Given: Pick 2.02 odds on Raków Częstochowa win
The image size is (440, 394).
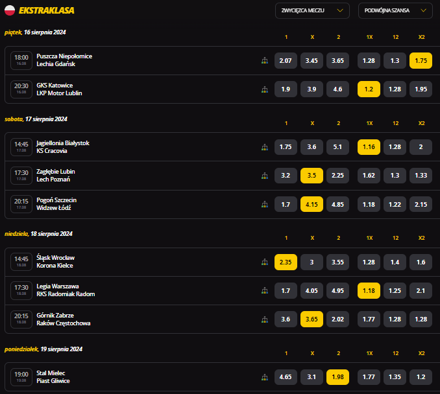Looking at the screenshot, I should [x=337, y=319].
